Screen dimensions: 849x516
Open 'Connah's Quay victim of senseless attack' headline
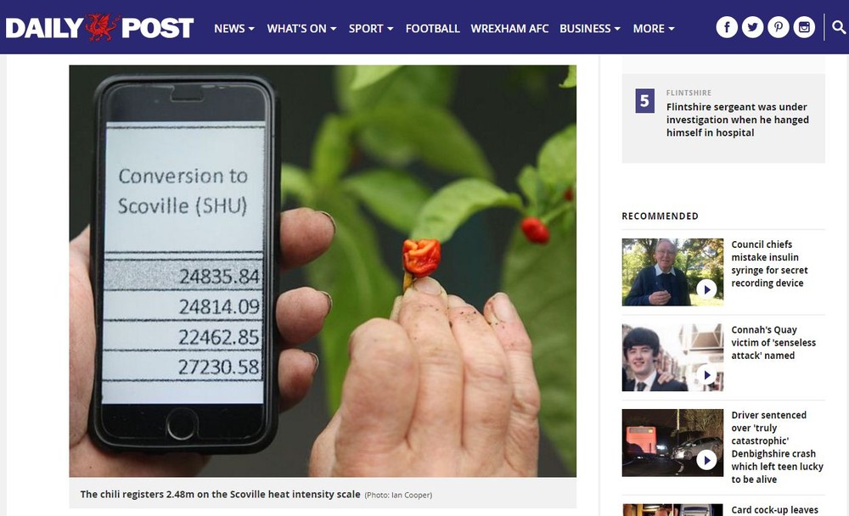click(773, 342)
